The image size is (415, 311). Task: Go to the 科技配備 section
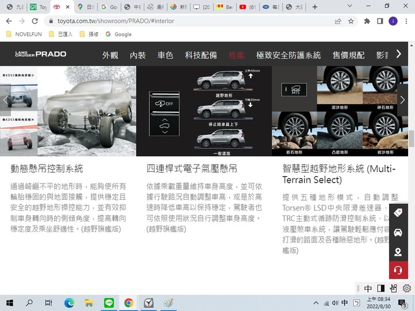pos(201,55)
